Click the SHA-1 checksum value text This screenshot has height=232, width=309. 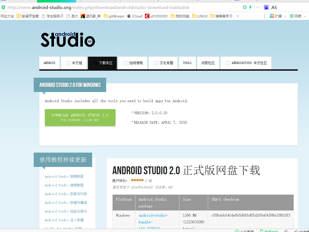[x=251, y=215]
